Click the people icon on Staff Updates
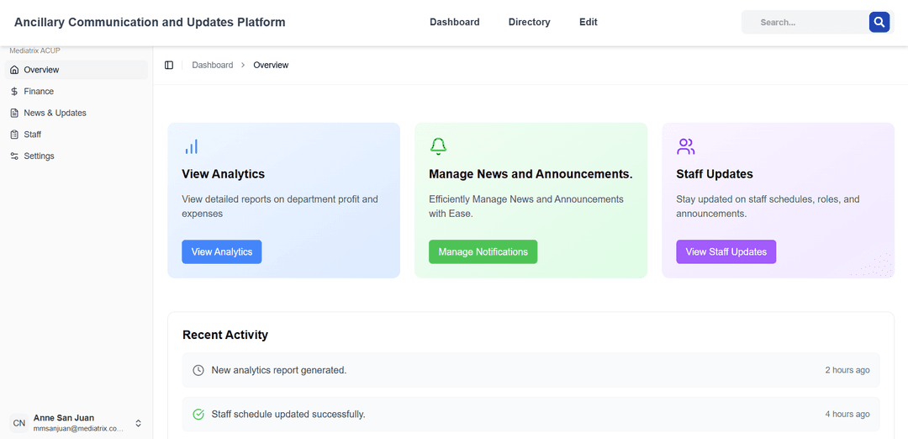 pos(685,147)
